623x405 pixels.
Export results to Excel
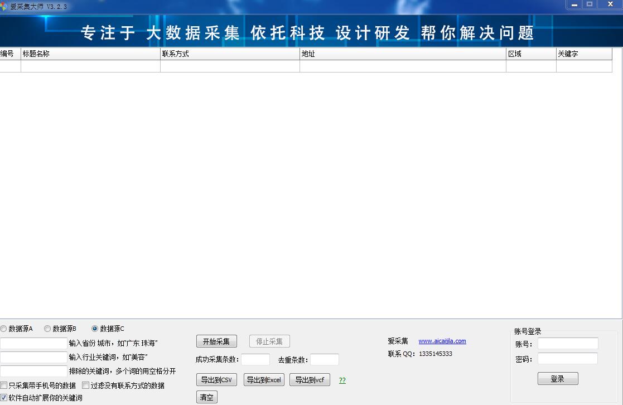(x=263, y=379)
